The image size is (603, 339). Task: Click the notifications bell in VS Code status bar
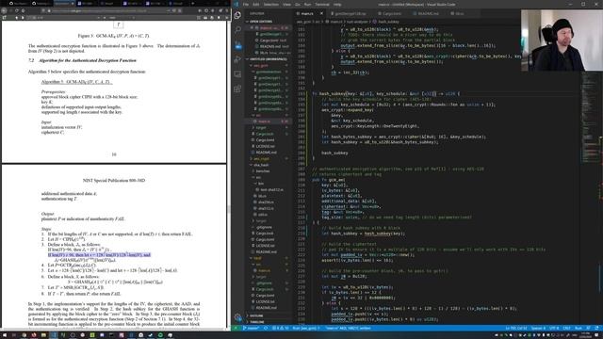pos(597,329)
